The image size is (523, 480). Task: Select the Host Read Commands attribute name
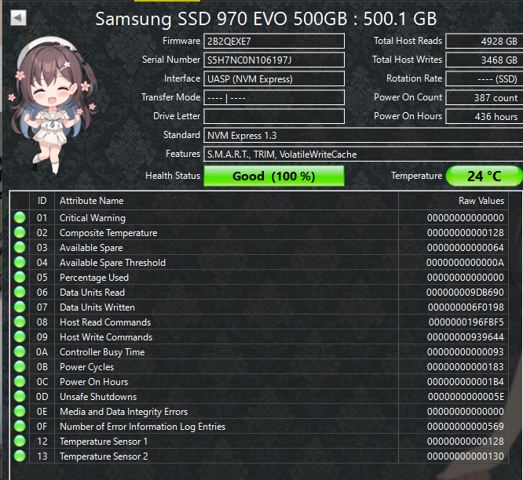(x=105, y=322)
